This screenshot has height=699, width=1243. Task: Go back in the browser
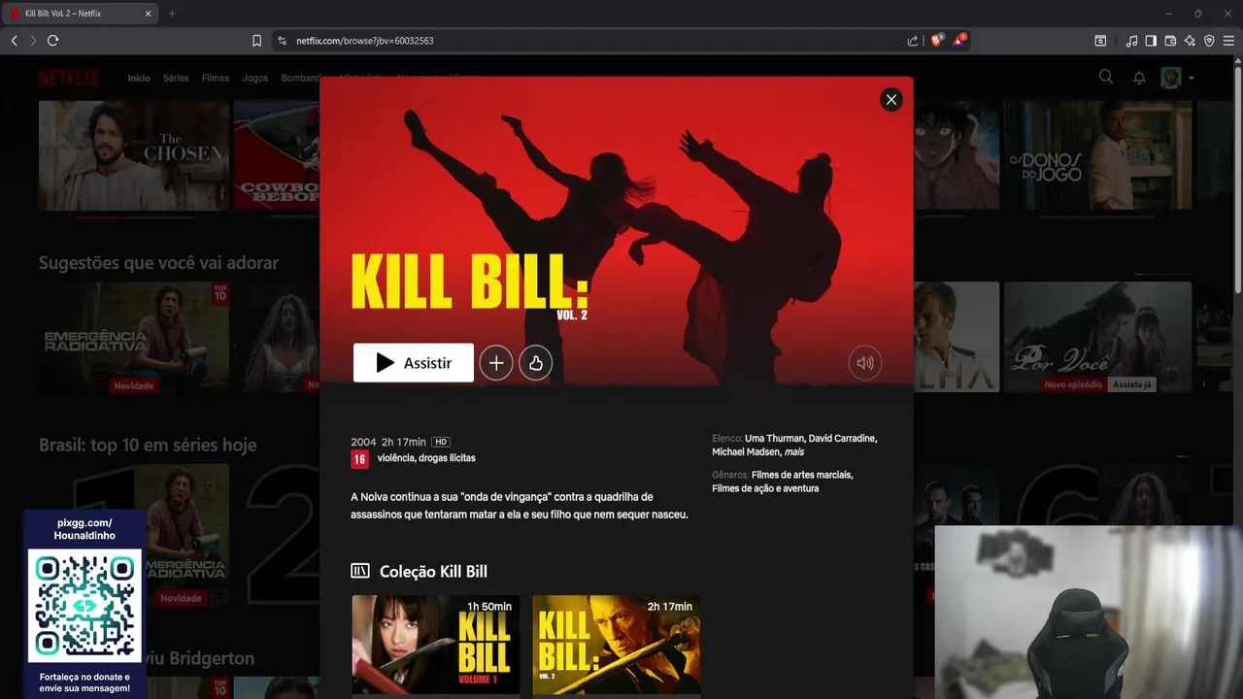pos(14,41)
